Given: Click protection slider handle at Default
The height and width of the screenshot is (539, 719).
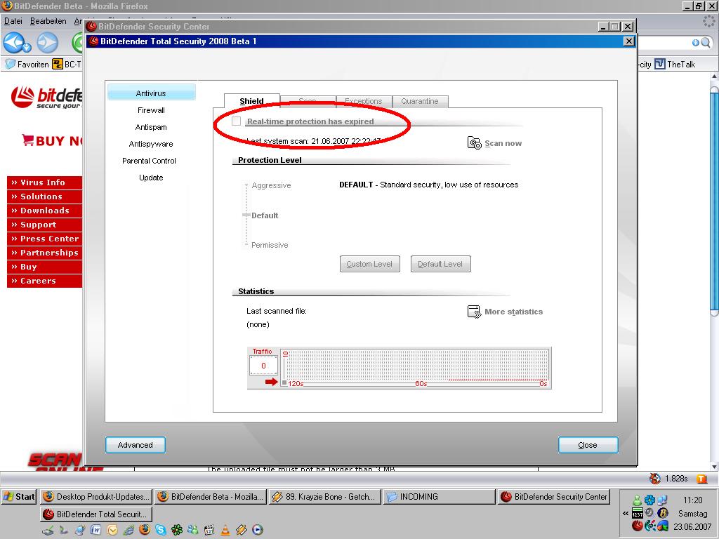Looking at the screenshot, I should click(x=246, y=215).
